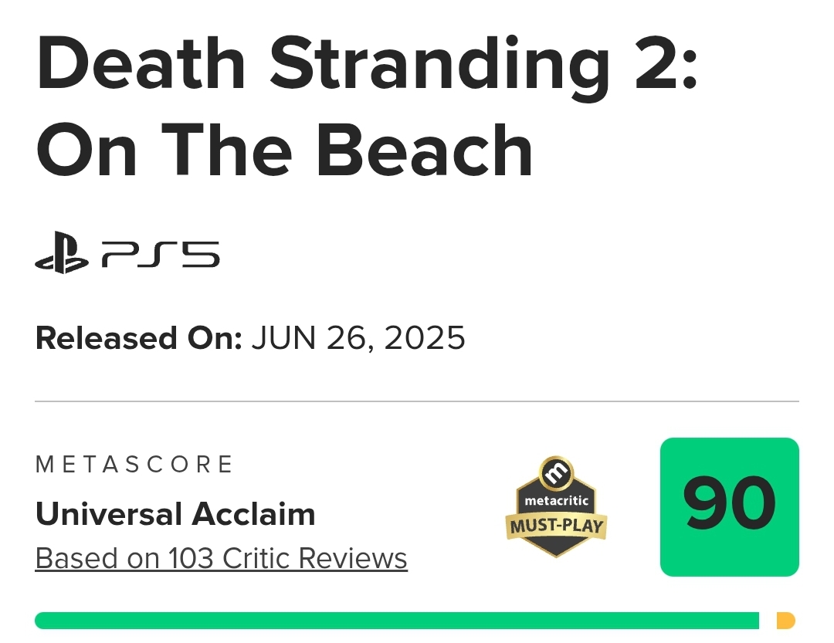Click the 'metacritic' word on the badge

[x=556, y=500]
